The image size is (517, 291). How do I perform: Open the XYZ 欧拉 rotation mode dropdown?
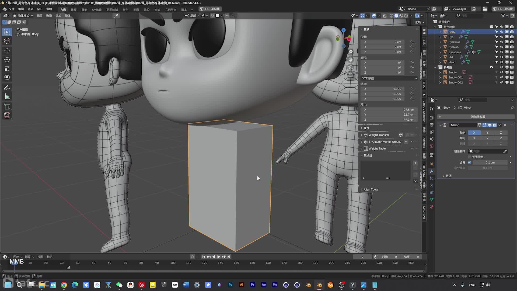(x=389, y=78)
